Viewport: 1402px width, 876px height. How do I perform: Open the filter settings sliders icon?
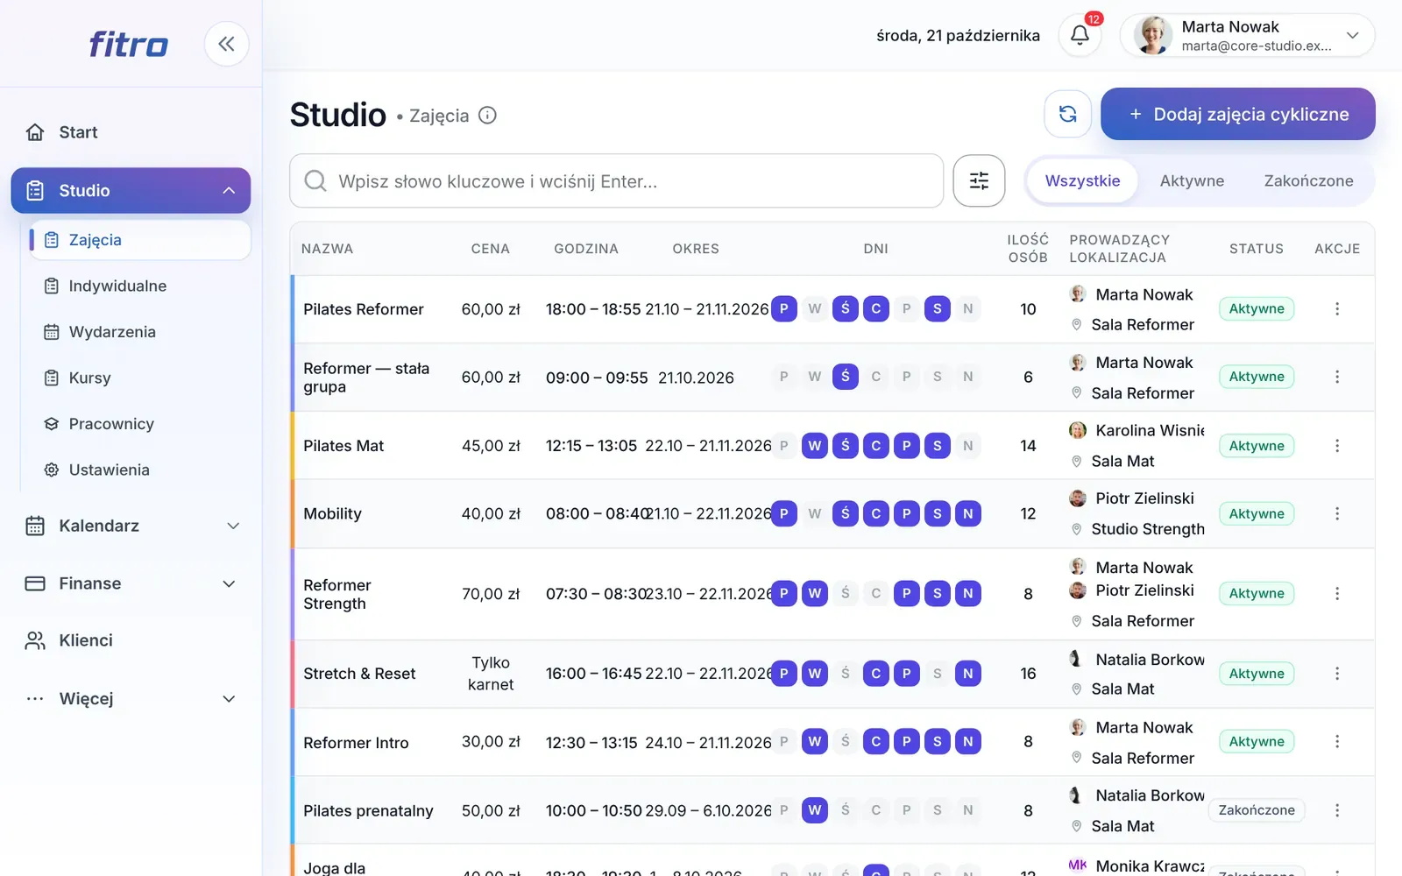point(979,180)
